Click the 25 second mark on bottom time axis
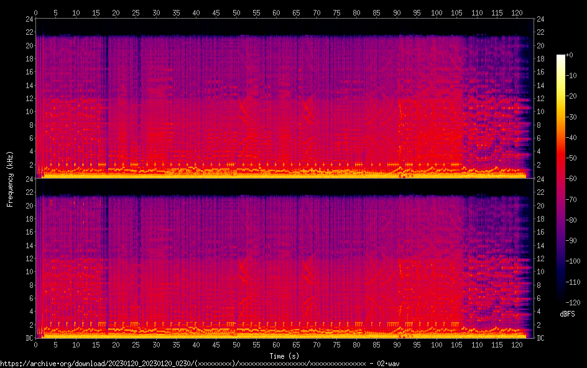587x368 pixels. [x=136, y=344]
